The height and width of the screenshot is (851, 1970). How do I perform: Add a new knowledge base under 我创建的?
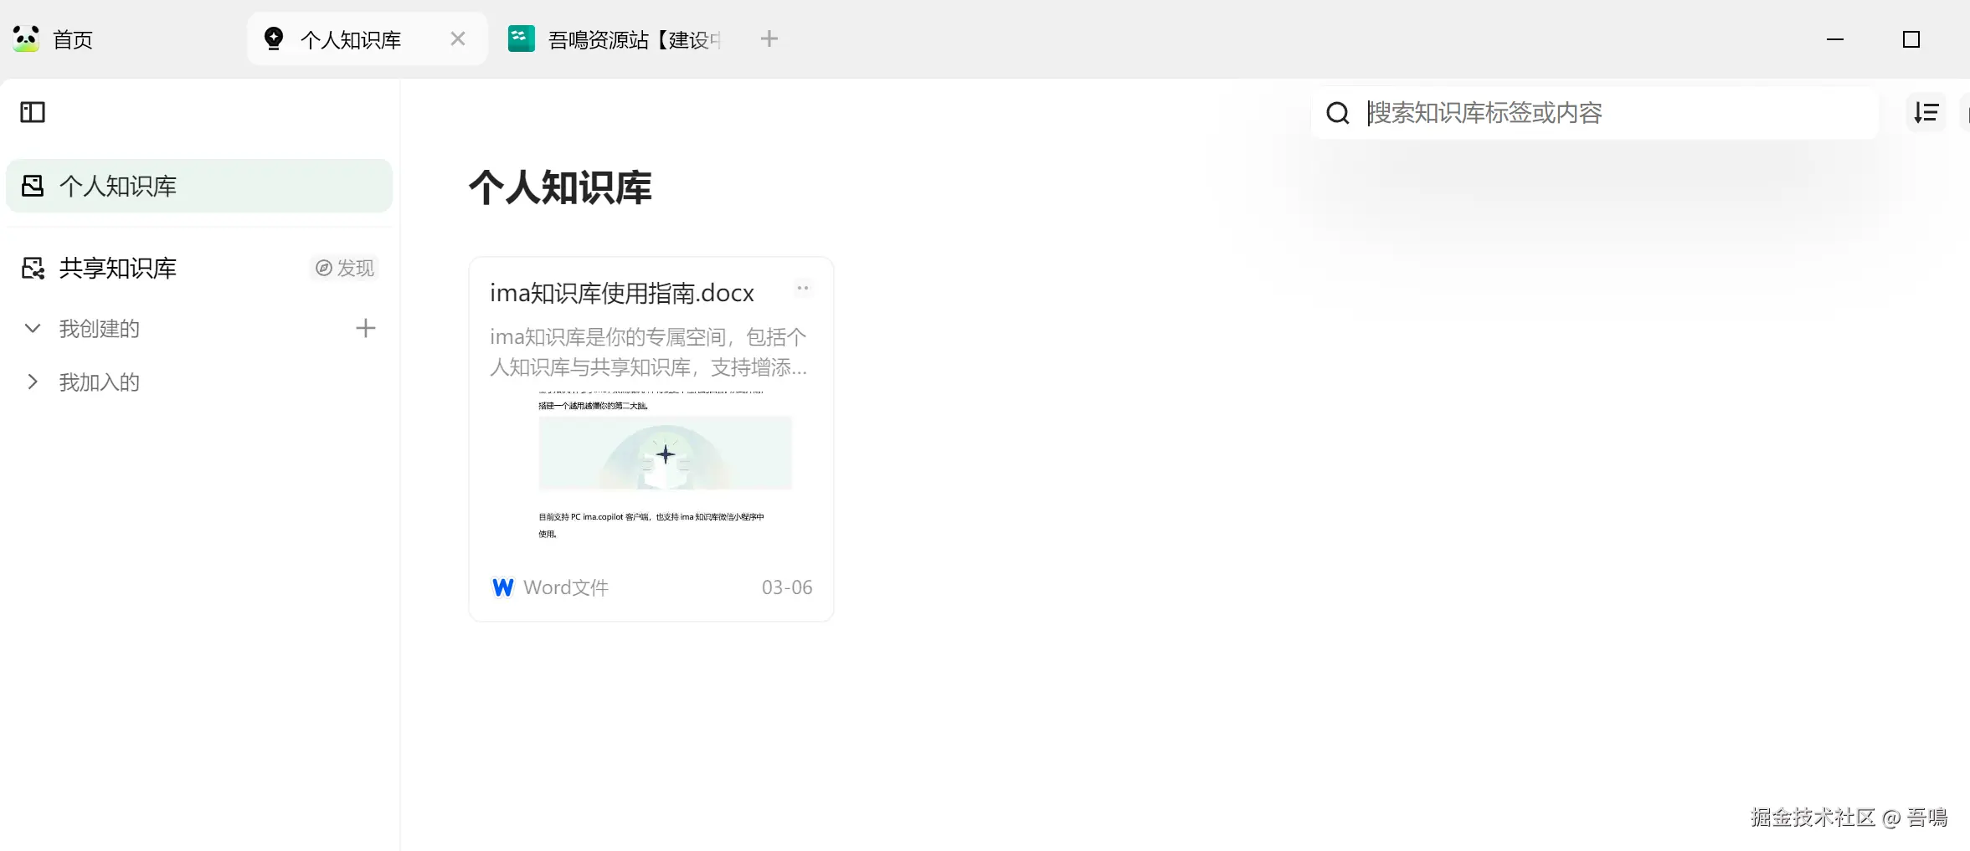click(x=365, y=328)
